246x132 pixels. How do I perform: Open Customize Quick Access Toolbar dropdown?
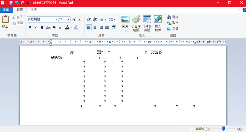coord(27,3)
